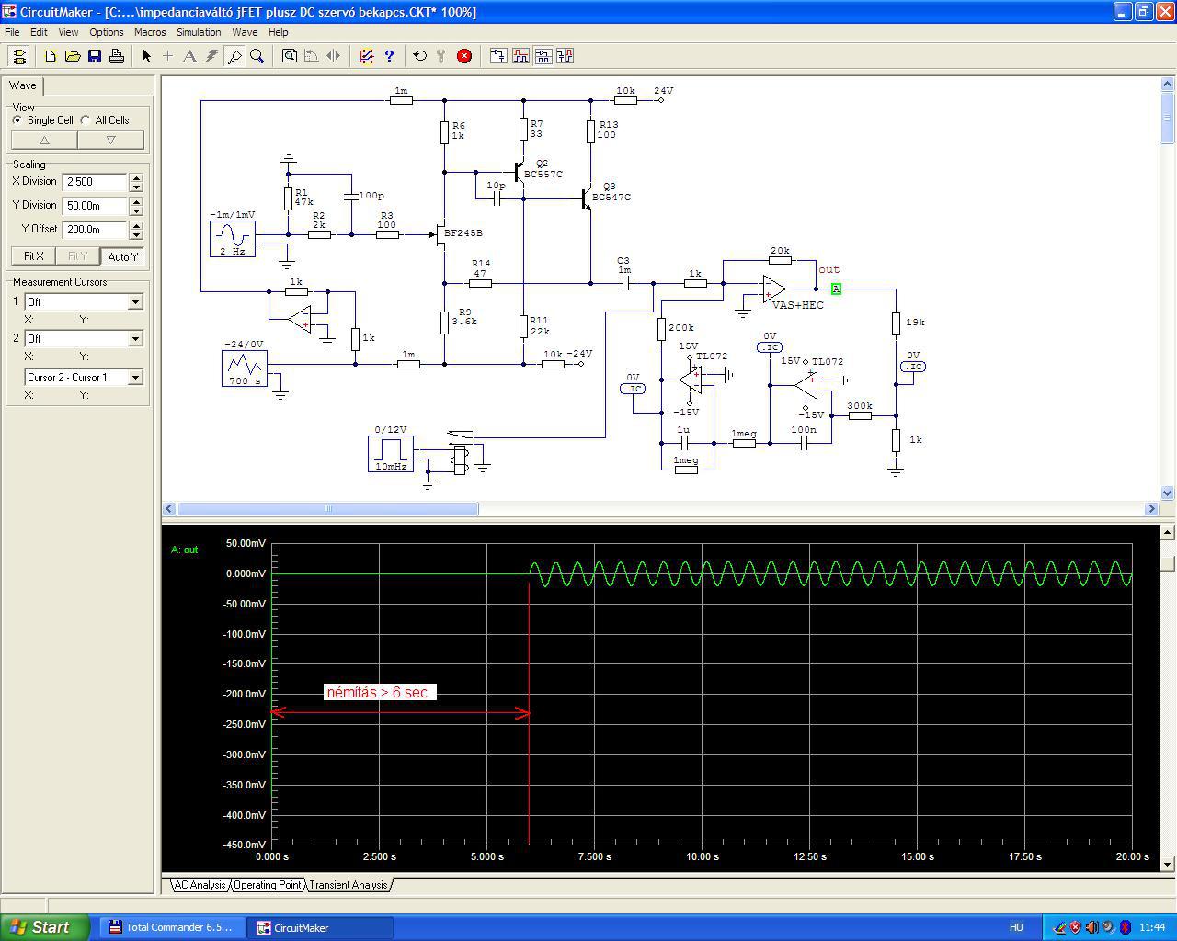Screen dimensions: 1177x941
Task: Select the magnifier zoom tool
Action: [257, 56]
